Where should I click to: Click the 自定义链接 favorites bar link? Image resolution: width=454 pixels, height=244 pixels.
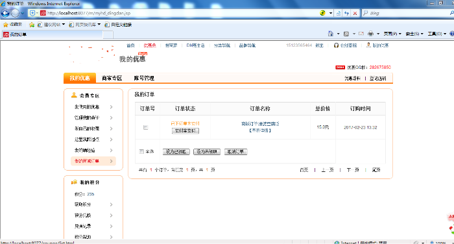tap(118, 25)
